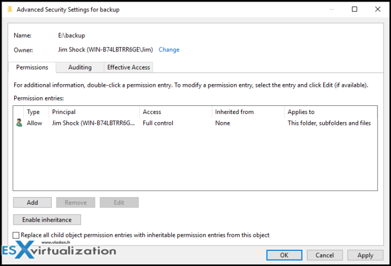Screen dimensions: 391x266
Task: Open the Effective Access tab
Action: 129,67
